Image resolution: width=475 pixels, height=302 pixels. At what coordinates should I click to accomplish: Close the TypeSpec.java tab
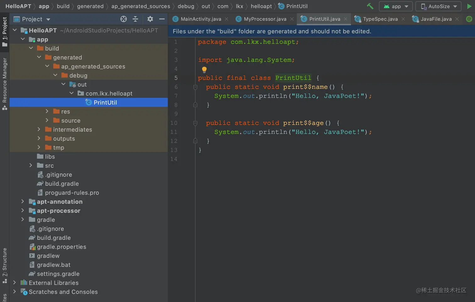click(x=403, y=19)
